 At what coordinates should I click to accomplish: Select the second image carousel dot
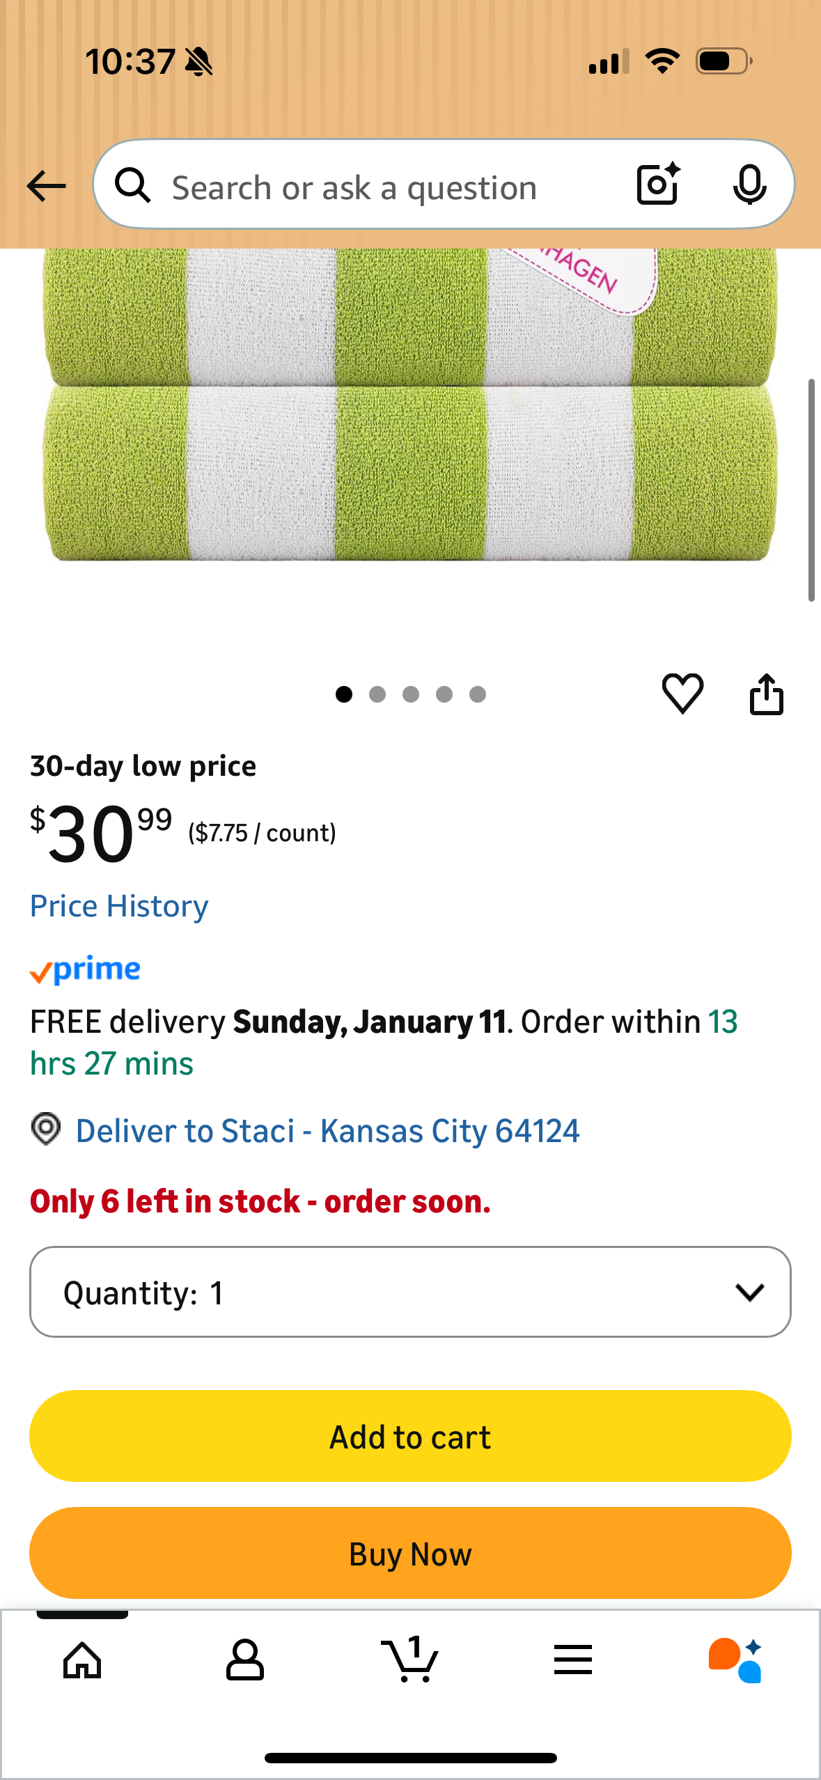click(377, 694)
